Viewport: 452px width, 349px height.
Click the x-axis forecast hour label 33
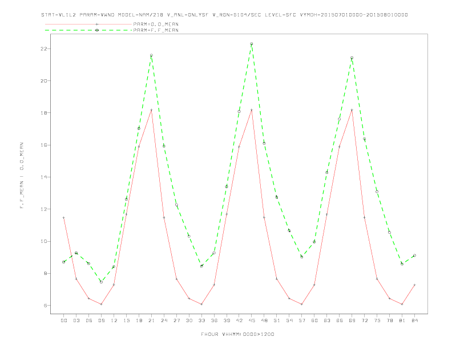[201, 320]
